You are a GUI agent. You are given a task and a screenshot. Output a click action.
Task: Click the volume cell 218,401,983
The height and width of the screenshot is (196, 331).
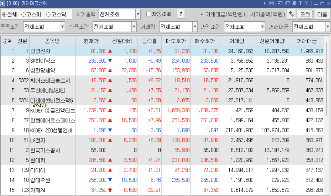point(240,130)
